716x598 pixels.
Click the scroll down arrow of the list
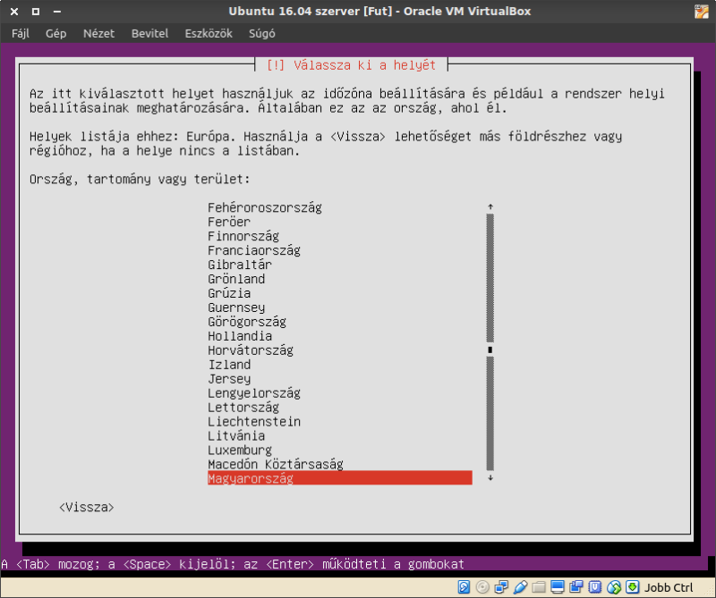tap(490, 478)
